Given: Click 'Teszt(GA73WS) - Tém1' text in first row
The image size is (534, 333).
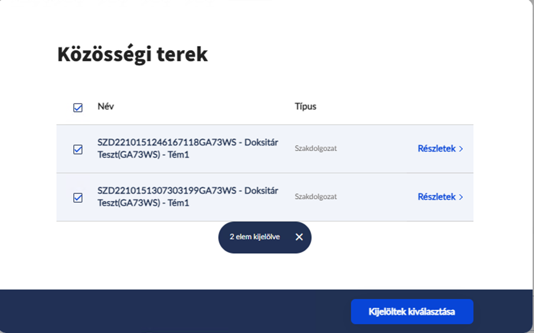Looking at the screenshot, I should tap(143, 155).
